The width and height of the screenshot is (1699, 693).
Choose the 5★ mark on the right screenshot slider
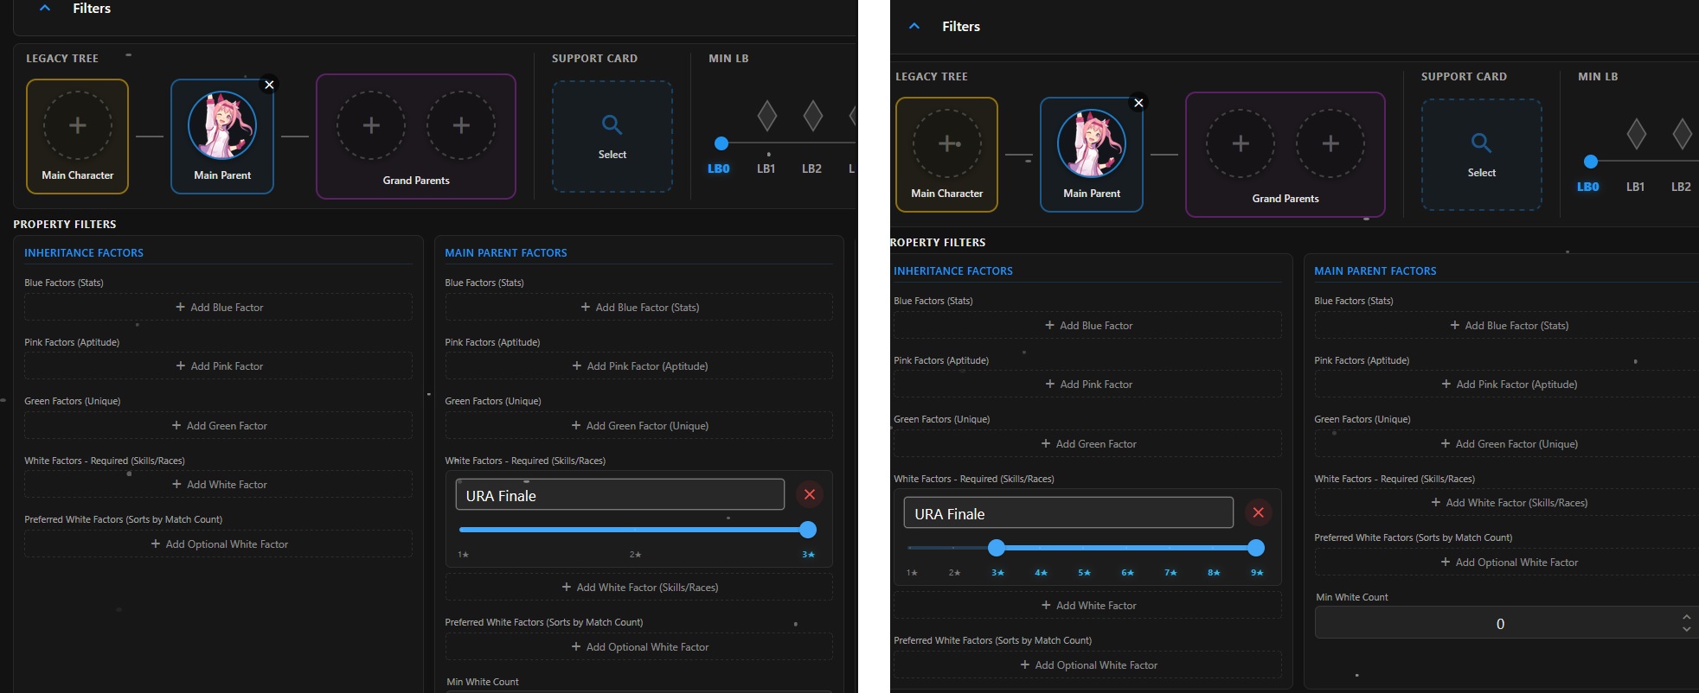(x=1084, y=573)
